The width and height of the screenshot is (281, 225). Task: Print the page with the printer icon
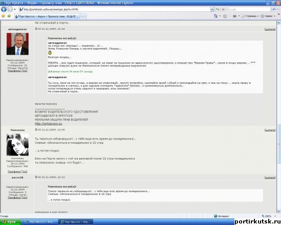(235, 16)
